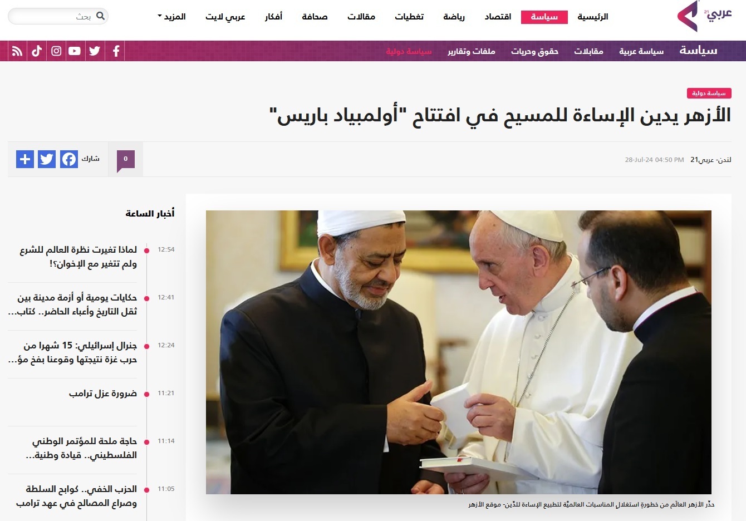Open the ضرورة عزل ترامب news link
Viewport: 746px width, 521px height.
[x=103, y=394]
